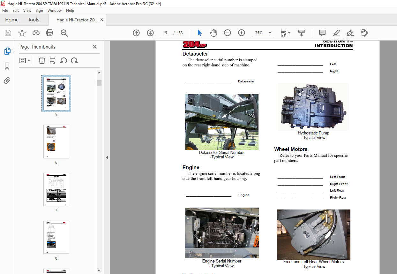397x274 pixels.
Task: Click the wheel motors photo
Action: [313, 235]
